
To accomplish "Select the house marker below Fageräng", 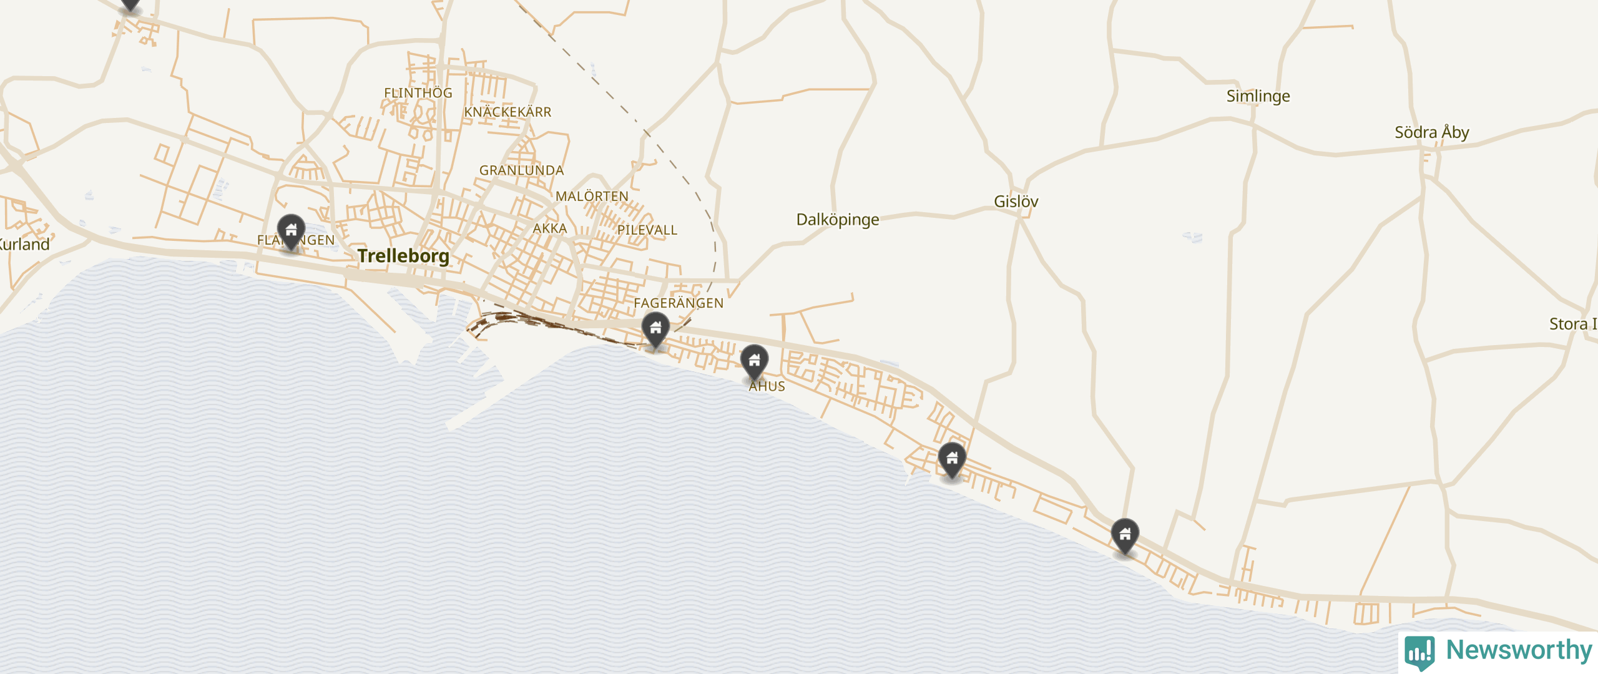I will (655, 330).
